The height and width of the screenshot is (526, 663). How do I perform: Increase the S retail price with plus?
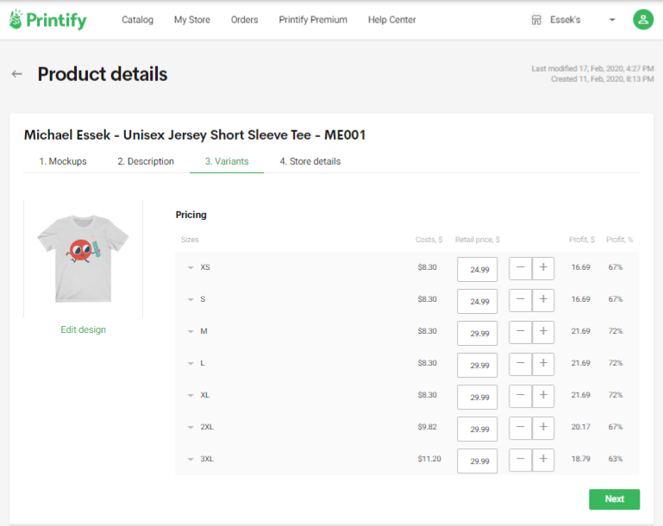[x=543, y=300]
